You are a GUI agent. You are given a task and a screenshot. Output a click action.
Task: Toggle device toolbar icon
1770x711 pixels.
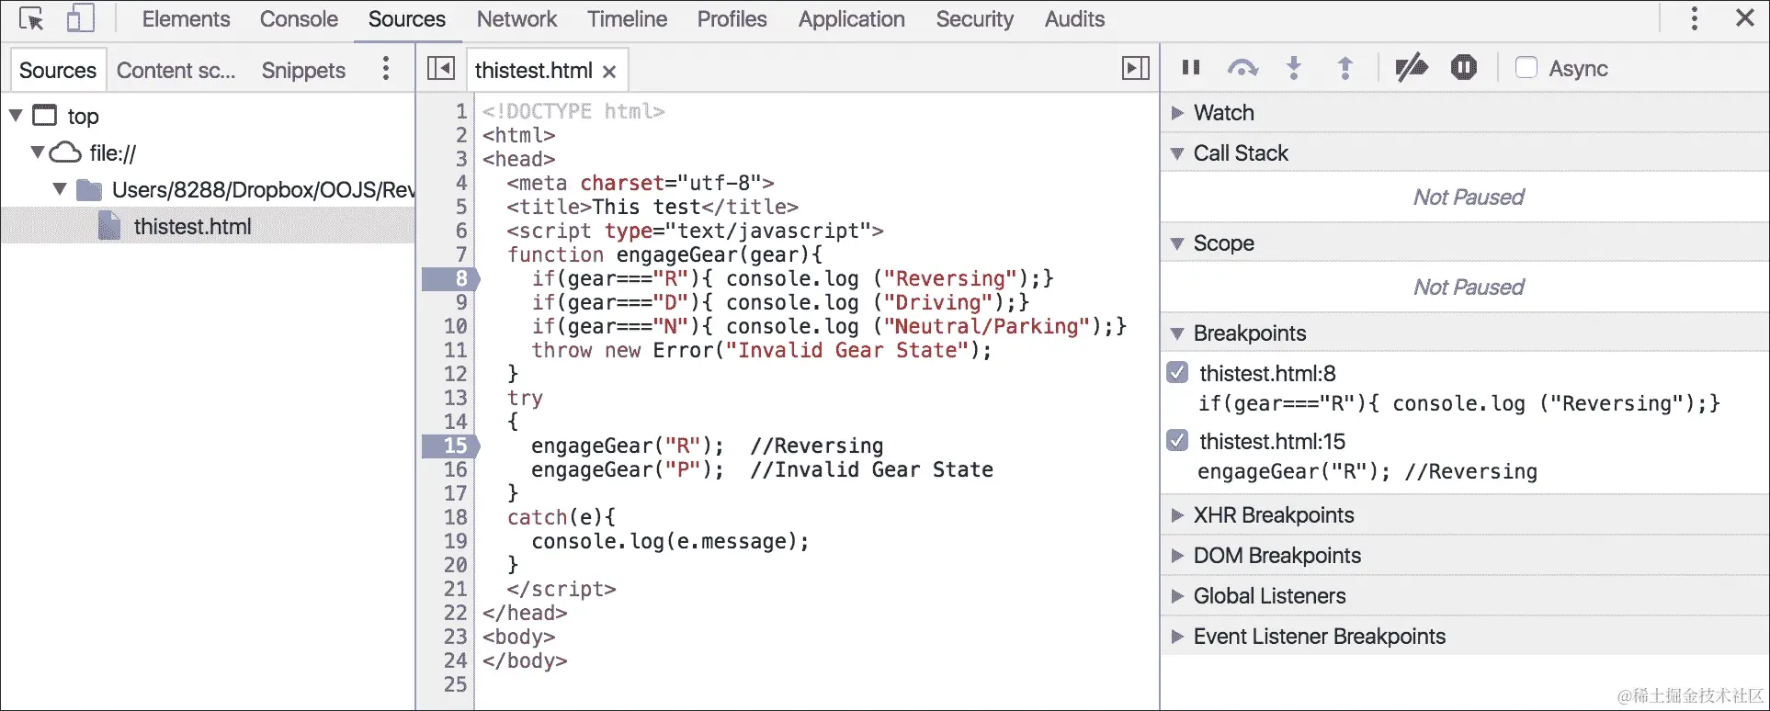(x=81, y=18)
